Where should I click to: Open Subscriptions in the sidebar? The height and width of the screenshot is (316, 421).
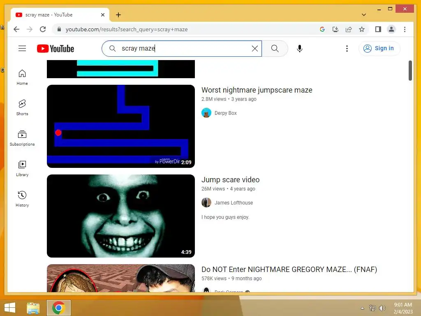click(x=22, y=138)
